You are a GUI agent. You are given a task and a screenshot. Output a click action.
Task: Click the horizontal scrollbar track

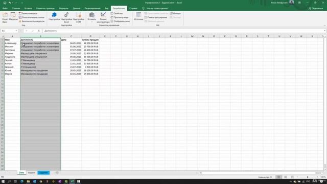(x=259, y=173)
